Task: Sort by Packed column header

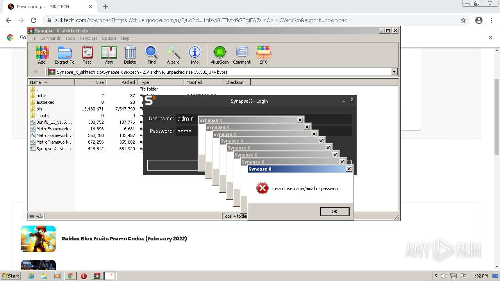Action: pyautogui.click(x=121, y=82)
